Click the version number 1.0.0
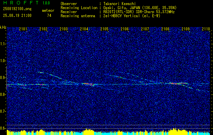The width and height of the screenshot is (213, 135). click(46, 3)
